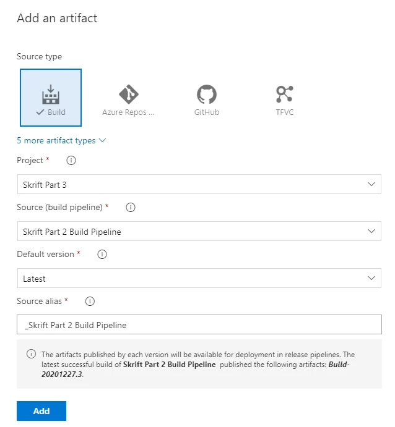Click the chevron arrow in Project dropdown

pyautogui.click(x=371, y=184)
